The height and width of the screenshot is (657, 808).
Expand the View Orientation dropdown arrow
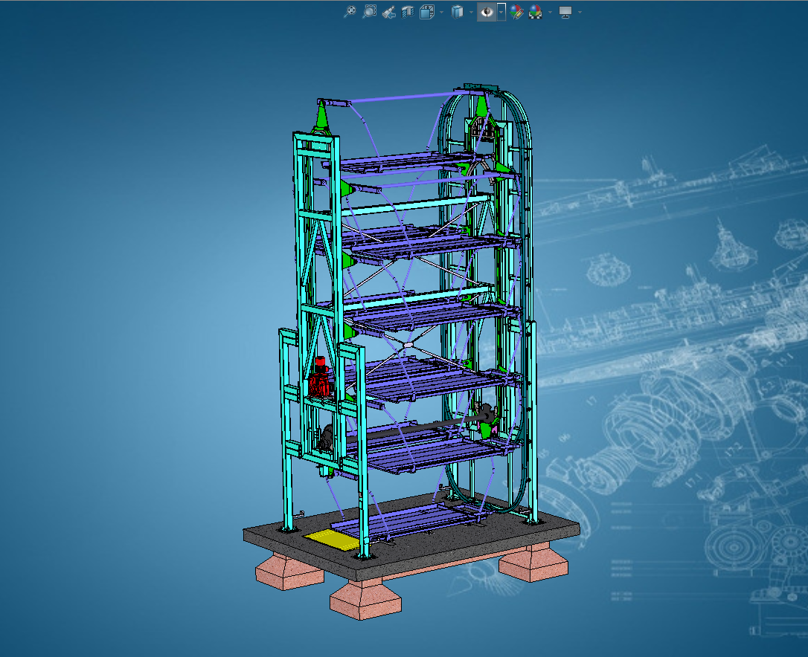442,12
